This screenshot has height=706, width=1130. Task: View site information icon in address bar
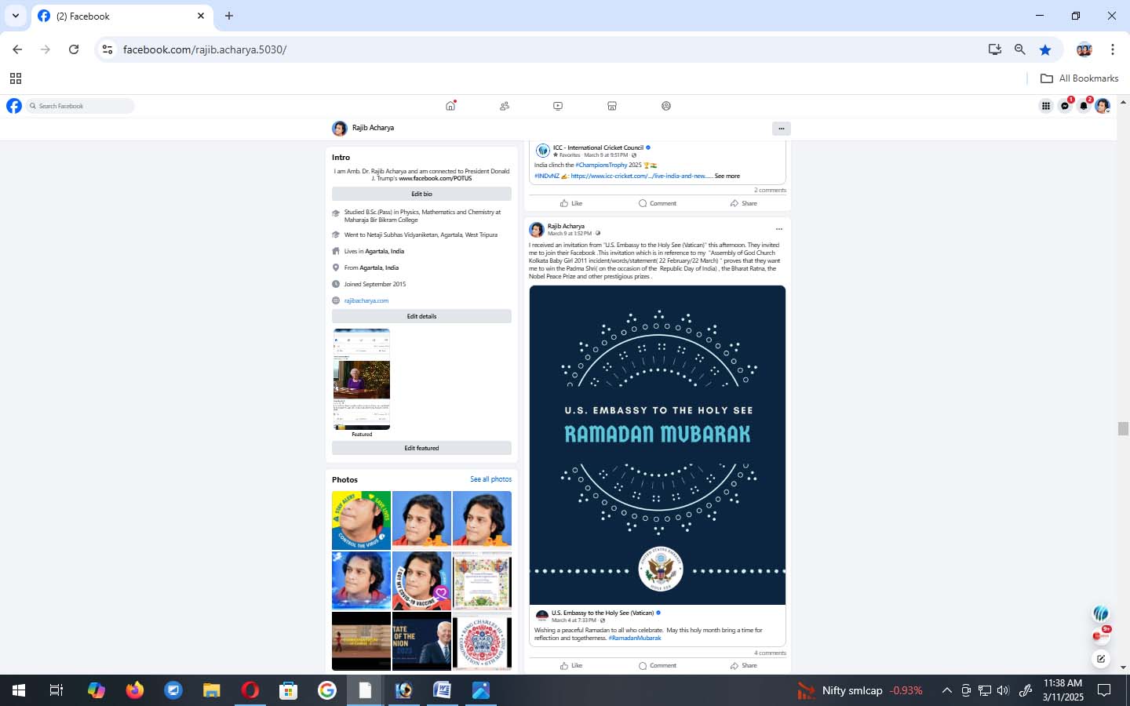[x=108, y=49]
